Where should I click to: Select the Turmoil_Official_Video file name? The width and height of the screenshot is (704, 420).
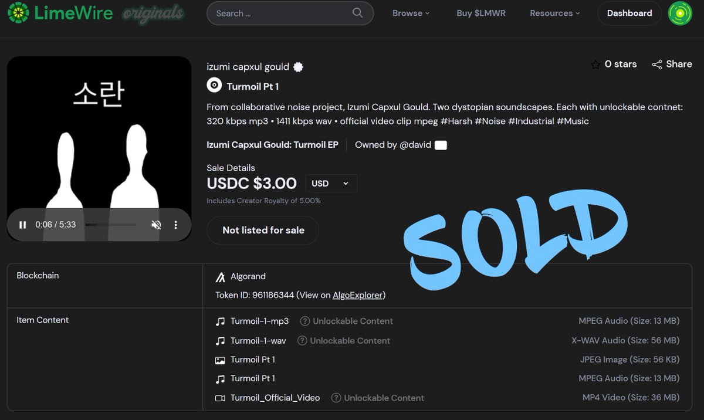[275, 398]
